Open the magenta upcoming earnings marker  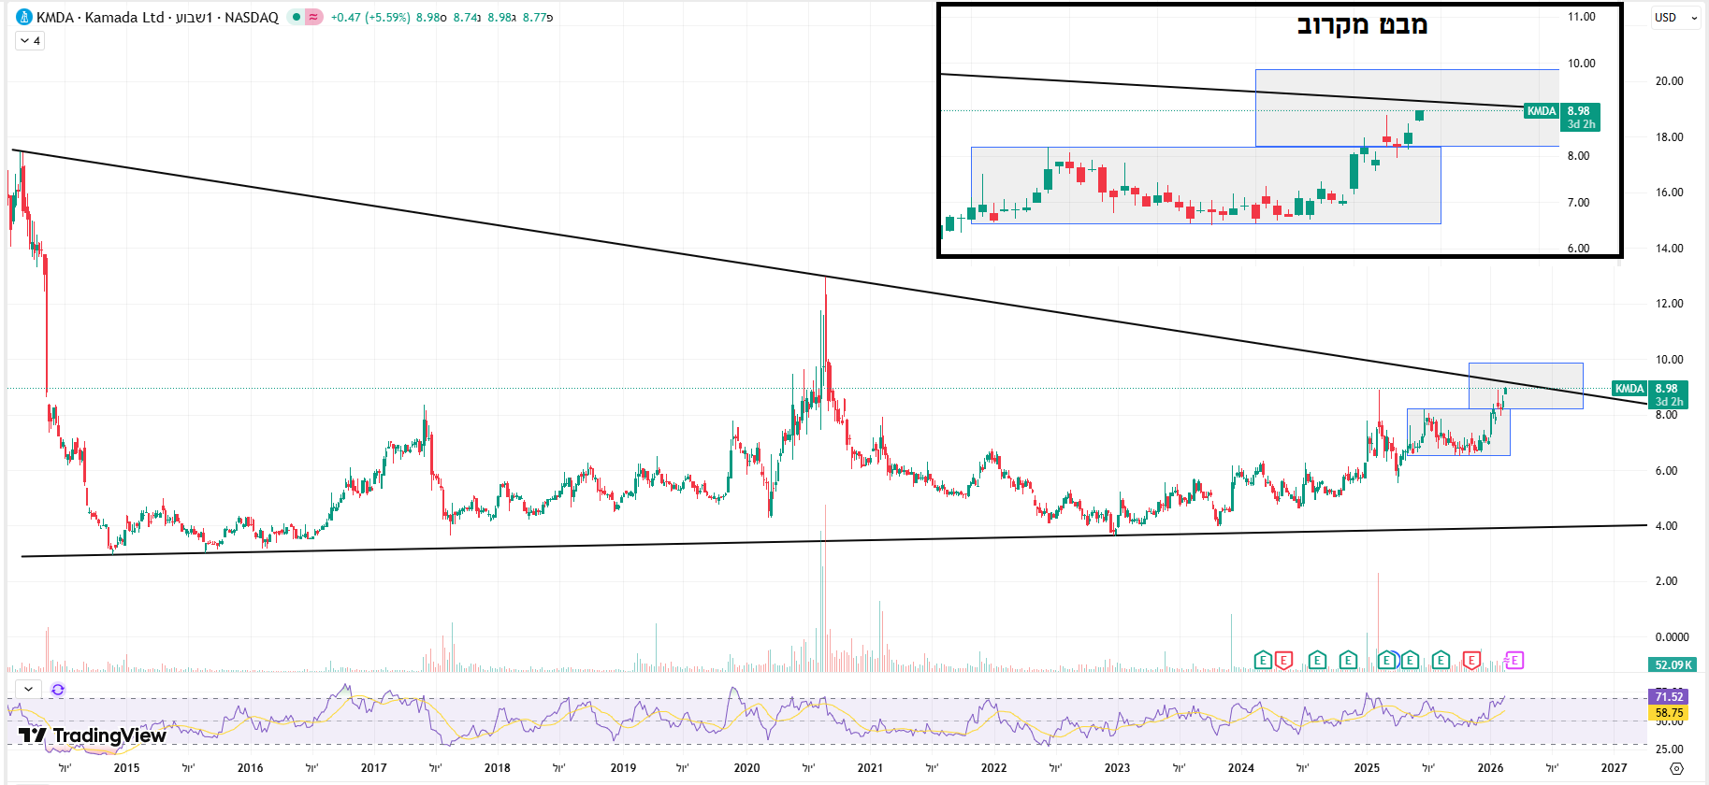coord(1514,661)
